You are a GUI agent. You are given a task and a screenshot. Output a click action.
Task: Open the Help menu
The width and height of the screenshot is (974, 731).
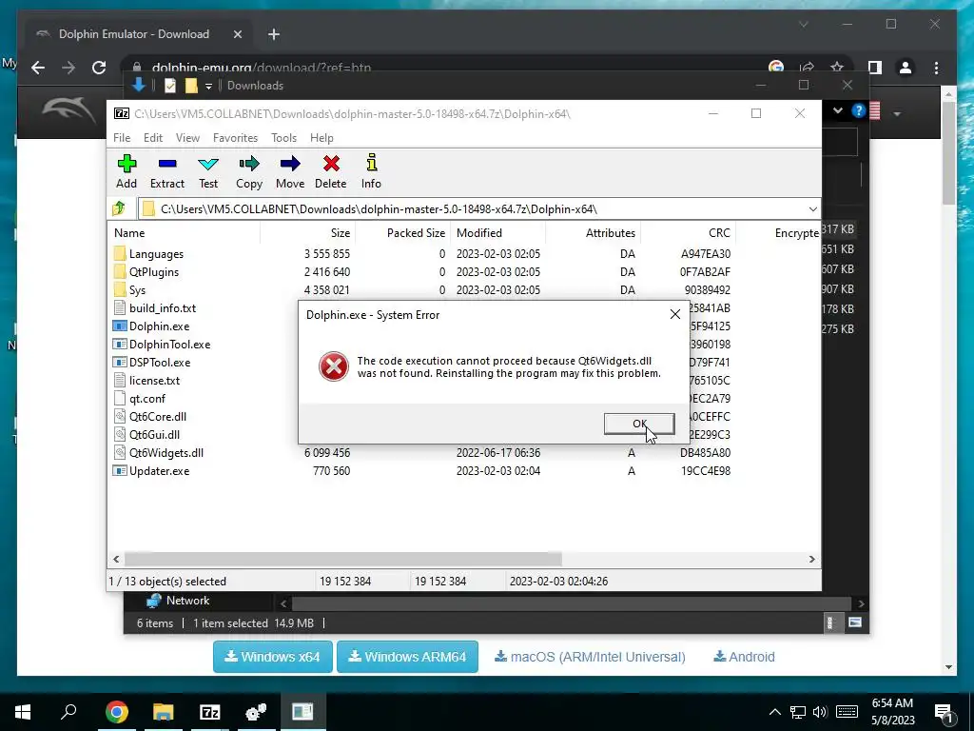(321, 138)
